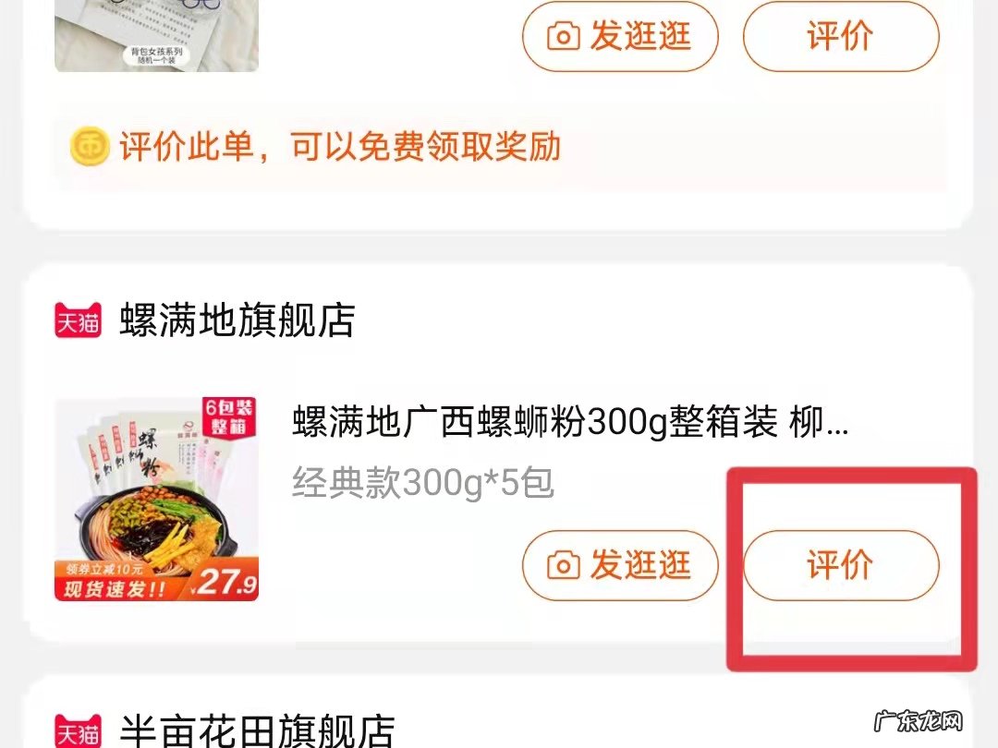Click the Tmall logo beside 螺满地旗舰店
This screenshot has height=748, width=998.
[x=78, y=320]
